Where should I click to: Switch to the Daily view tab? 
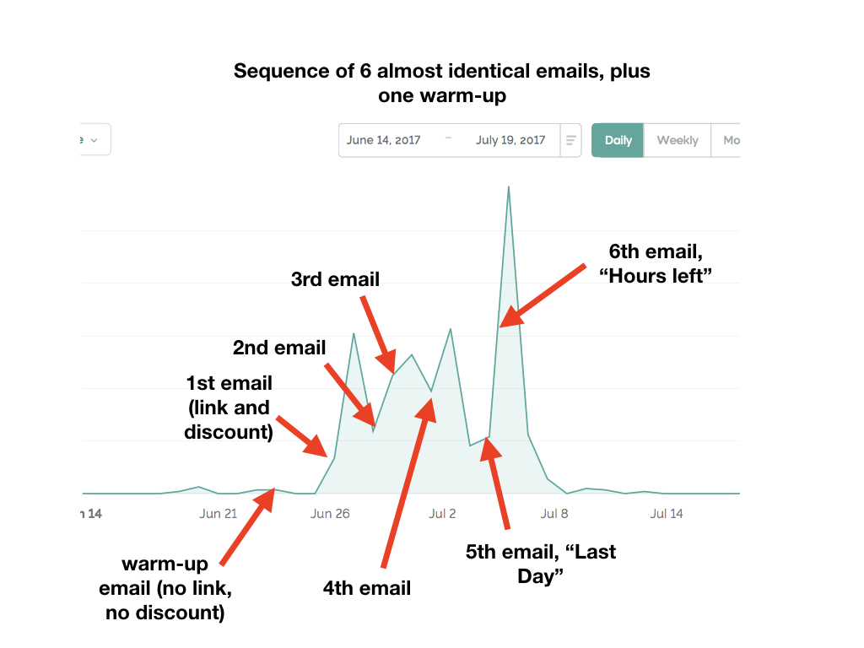[x=618, y=140]
